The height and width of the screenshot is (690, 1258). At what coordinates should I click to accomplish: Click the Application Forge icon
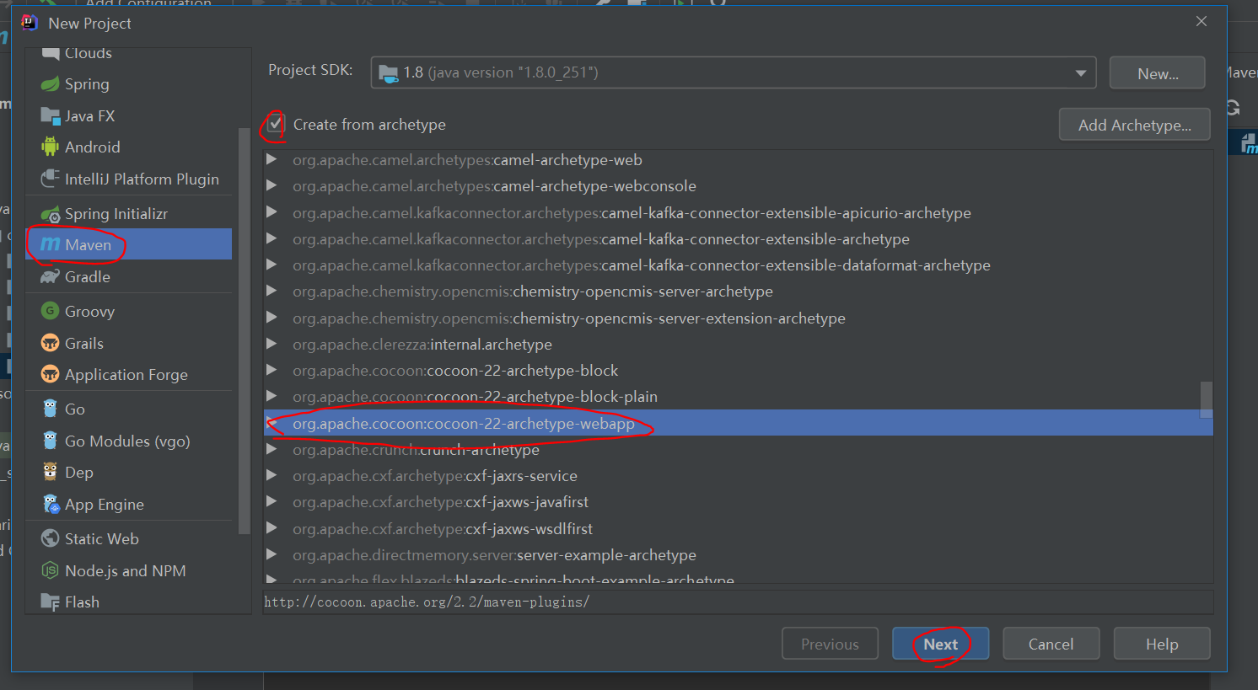[51, 375]
